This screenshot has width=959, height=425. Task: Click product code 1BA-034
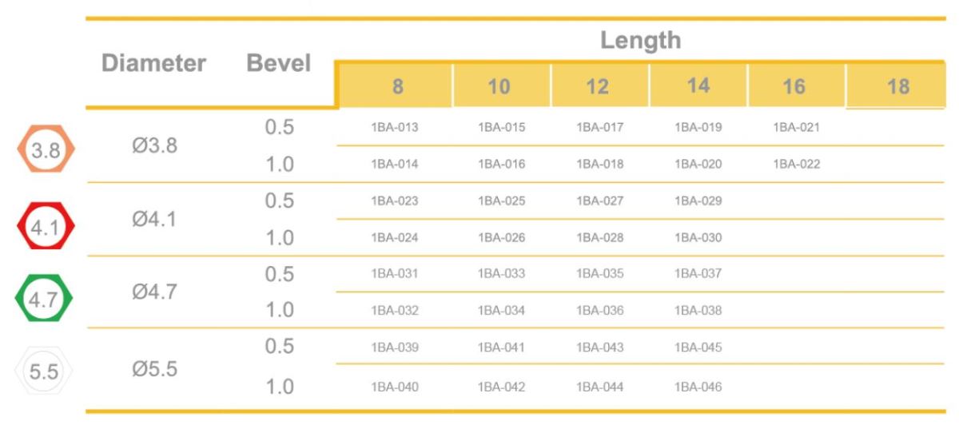pyautogui.click(x=502, y=311)
